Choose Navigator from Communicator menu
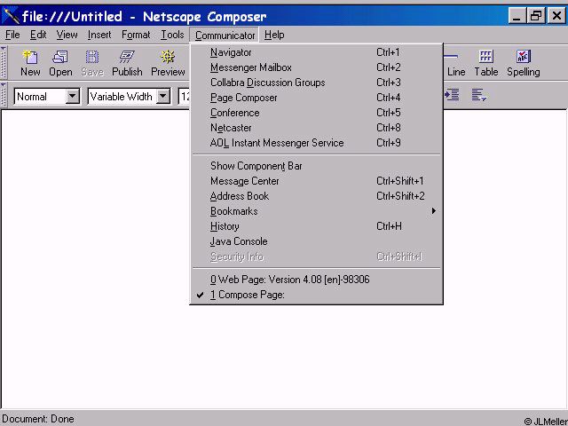Image resolution: width=568 pixels, height=426 pixels. pyautogui.click(x=316, y=52)
